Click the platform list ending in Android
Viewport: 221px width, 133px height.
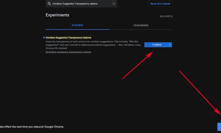coord(57,48)
